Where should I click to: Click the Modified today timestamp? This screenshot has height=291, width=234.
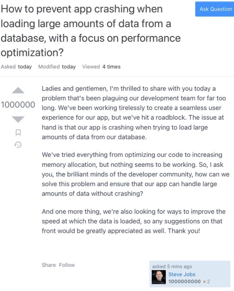pos(57,67)
